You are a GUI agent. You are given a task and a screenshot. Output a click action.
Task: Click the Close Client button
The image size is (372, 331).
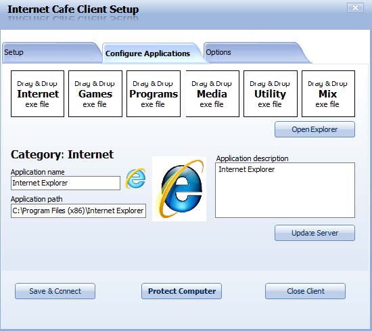point(305,291)
